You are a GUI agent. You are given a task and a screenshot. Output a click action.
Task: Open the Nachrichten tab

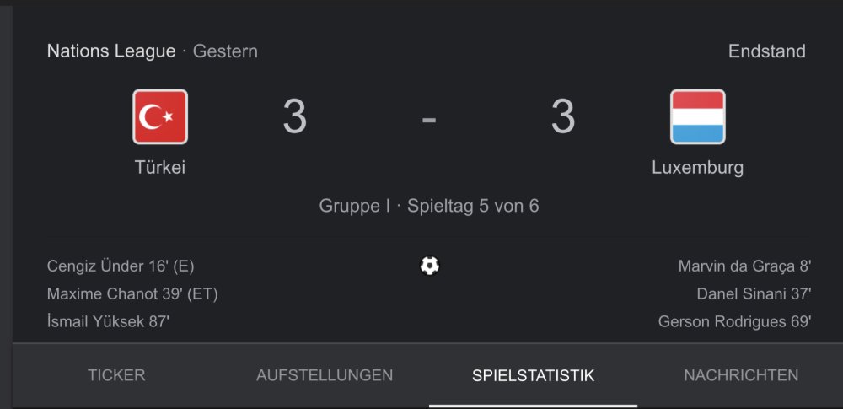pos(741,375)
